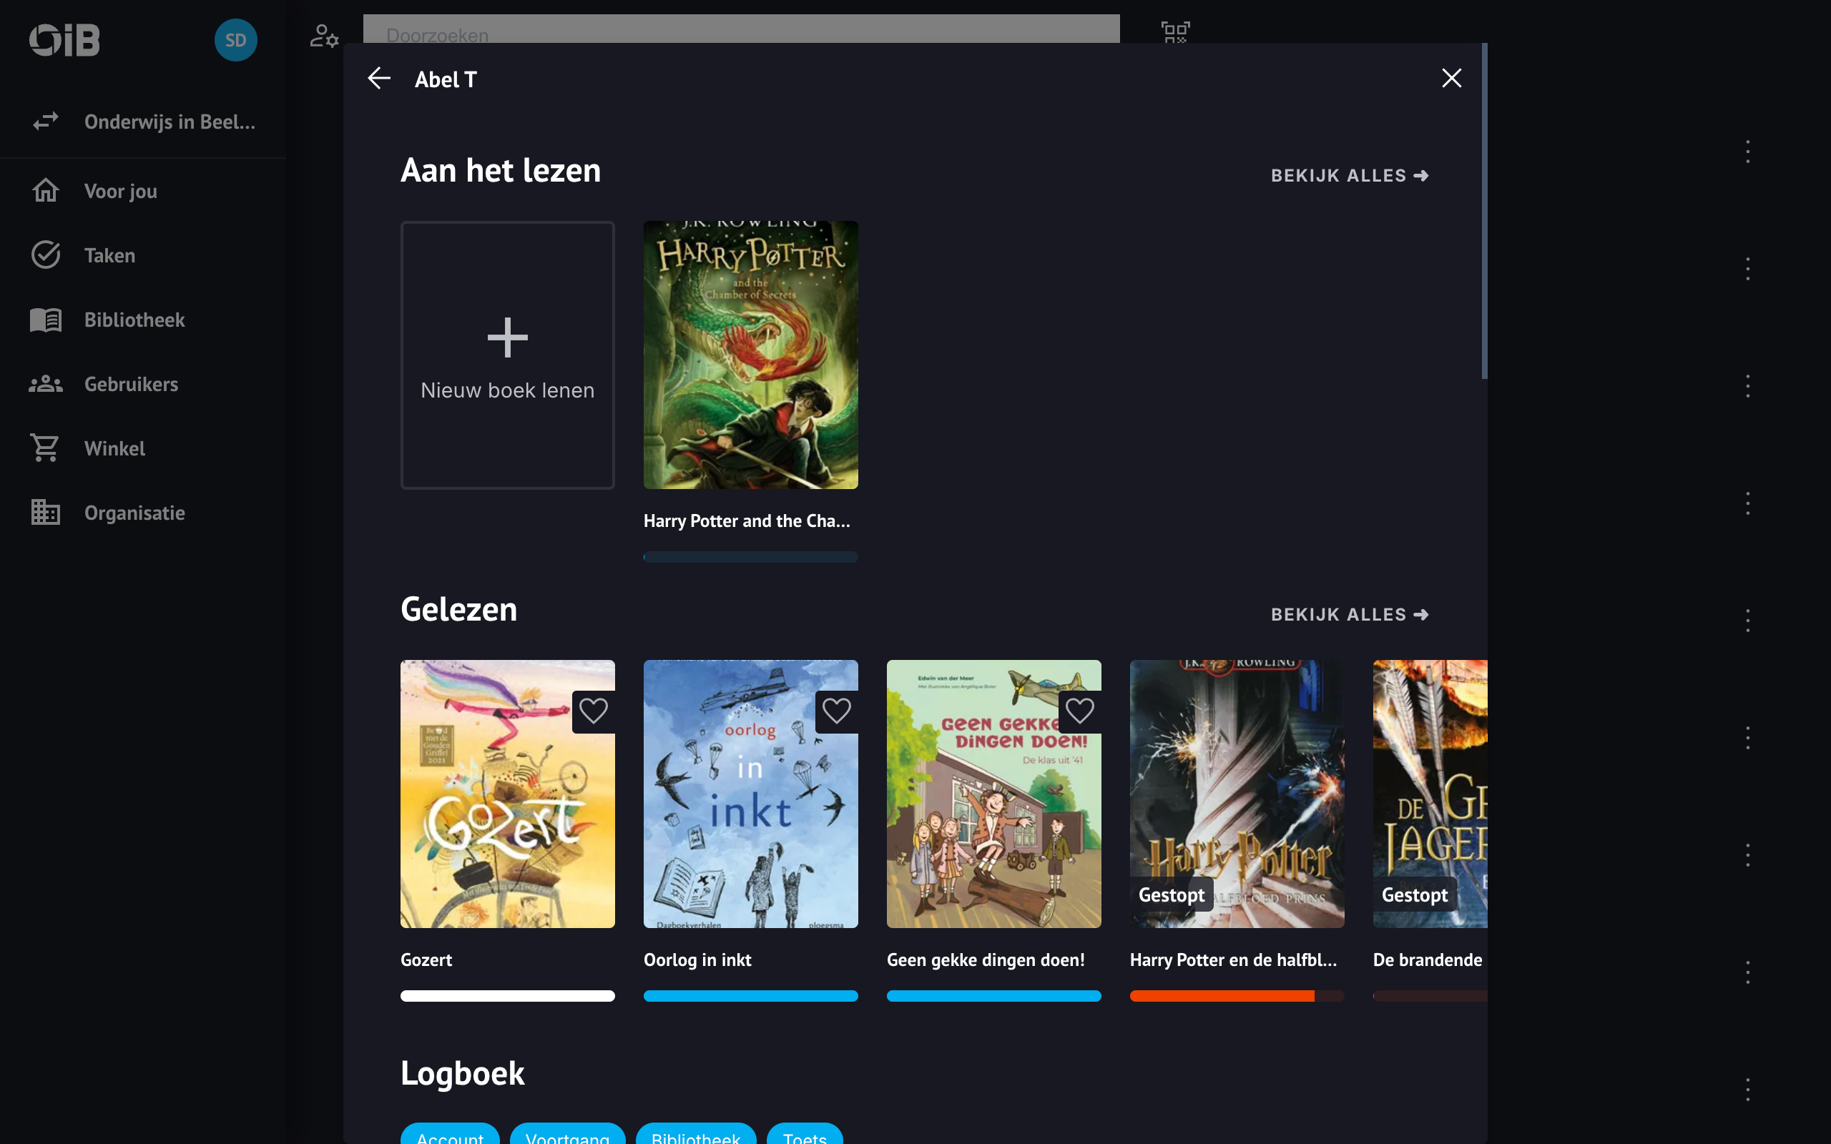
Task: Click the back arrow next to Abel T
Action: coord(379,78)
